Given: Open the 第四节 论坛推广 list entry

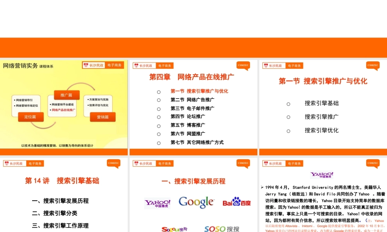Looking at the screenshot, I should (x=188, y=116).
